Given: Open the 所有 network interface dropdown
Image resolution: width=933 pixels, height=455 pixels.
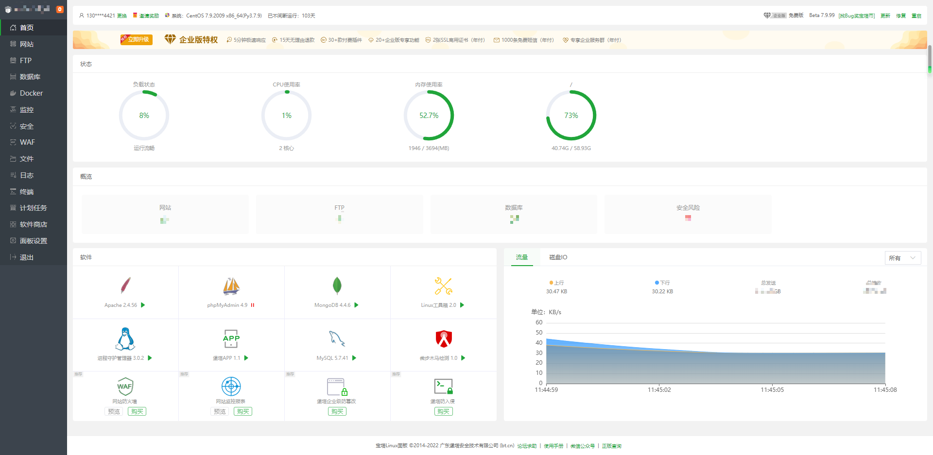Looking at the screenshot, I should tap(903, 258).
